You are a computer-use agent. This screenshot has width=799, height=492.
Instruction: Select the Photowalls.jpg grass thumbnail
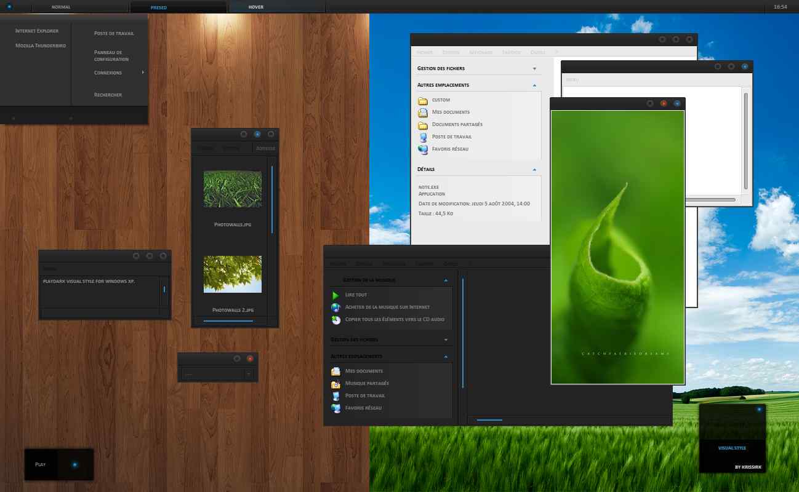click(233, 189)
